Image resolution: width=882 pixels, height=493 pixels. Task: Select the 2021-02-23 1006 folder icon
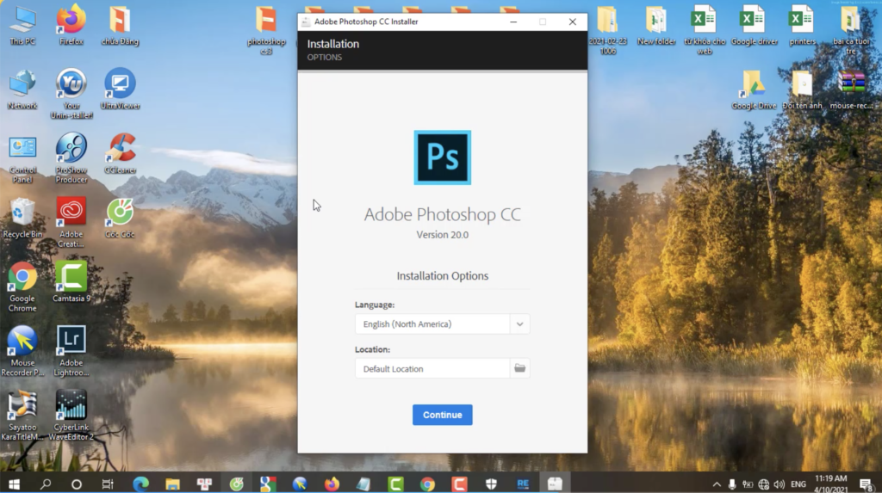point(607,30)
